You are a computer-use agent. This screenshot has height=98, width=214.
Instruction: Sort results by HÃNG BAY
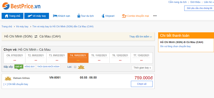[x=30, y=67]
